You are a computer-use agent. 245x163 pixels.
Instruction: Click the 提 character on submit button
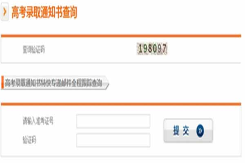(x=176, y=130)
